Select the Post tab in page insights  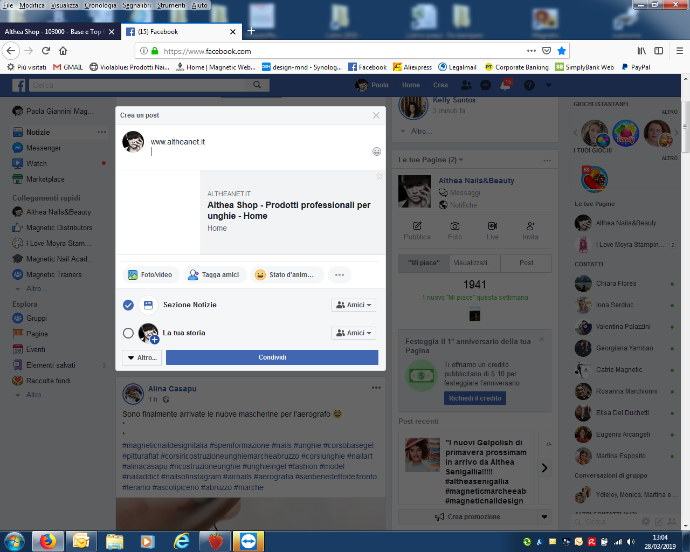tap(526, 263)
